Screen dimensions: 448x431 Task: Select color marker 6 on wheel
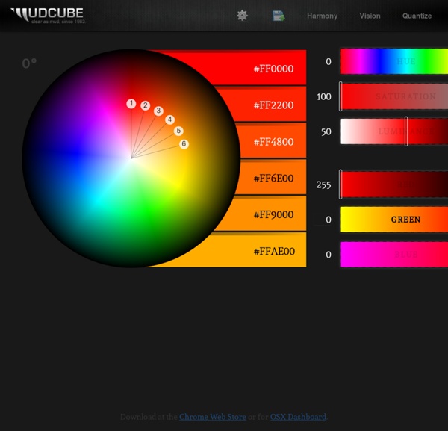tap(184, 144)
